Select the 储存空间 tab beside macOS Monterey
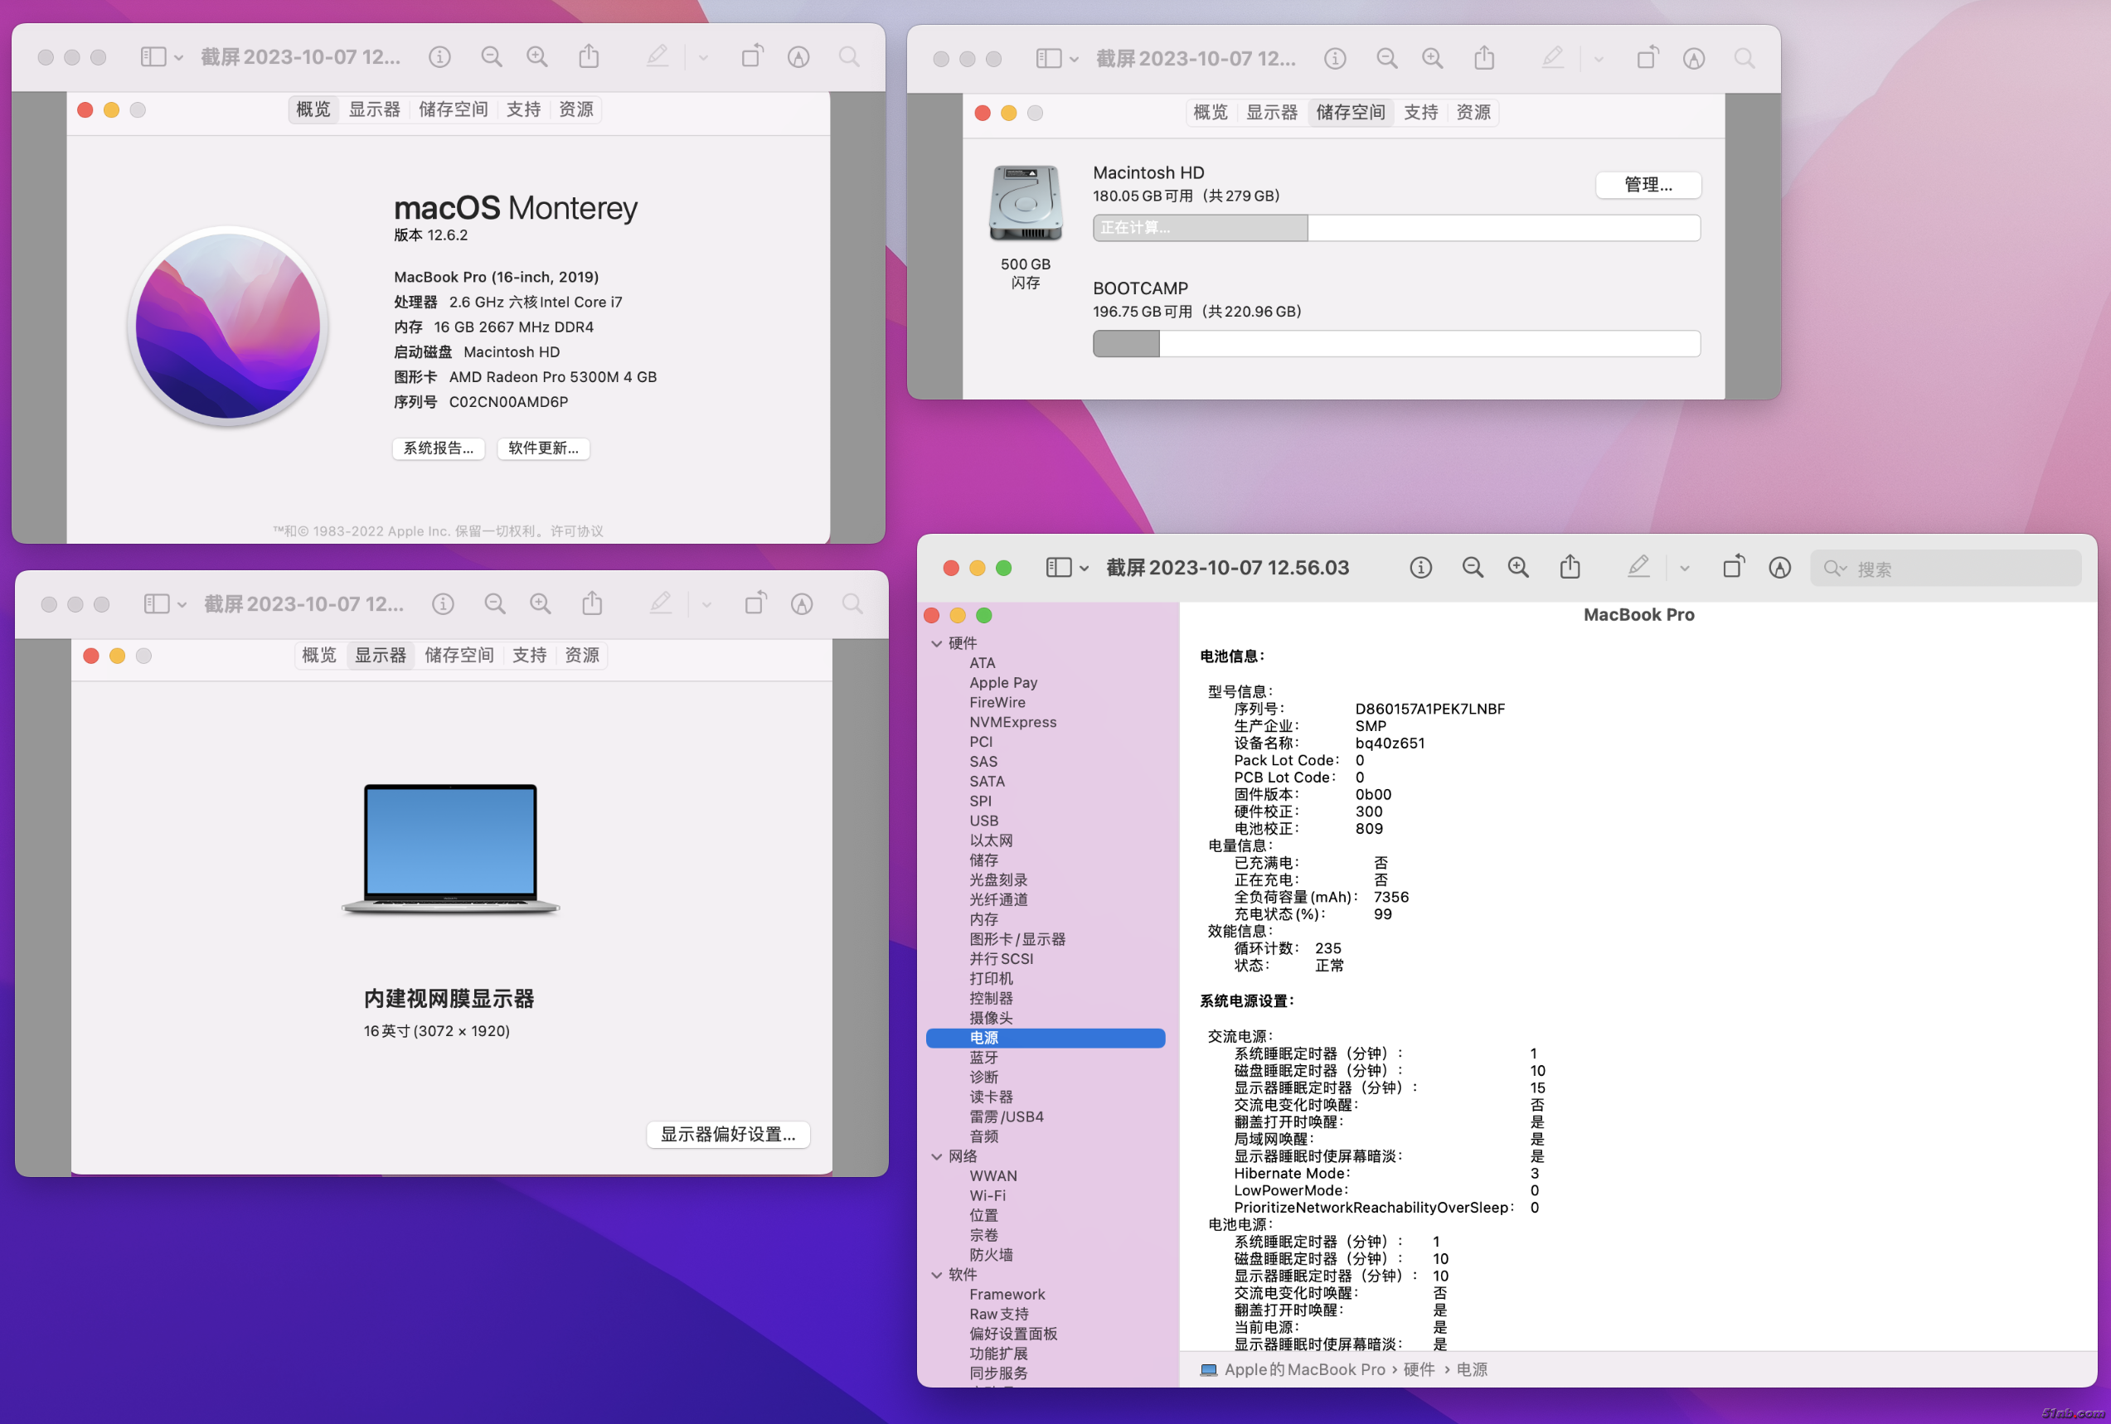The image size is (2111, 1424). [x=454, y=110]
